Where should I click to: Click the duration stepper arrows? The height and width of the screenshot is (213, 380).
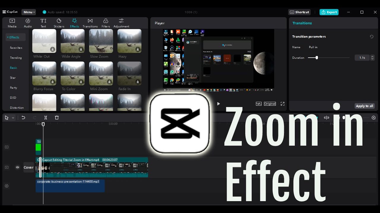coord(372,57)
